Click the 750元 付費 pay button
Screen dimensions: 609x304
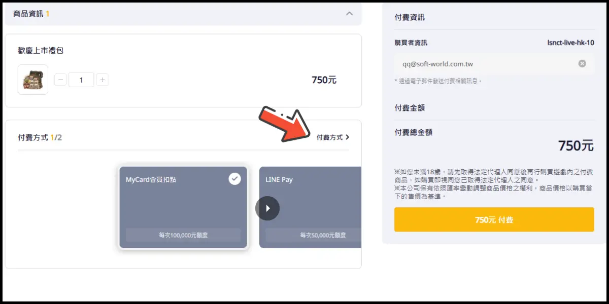tap(494, 219)
